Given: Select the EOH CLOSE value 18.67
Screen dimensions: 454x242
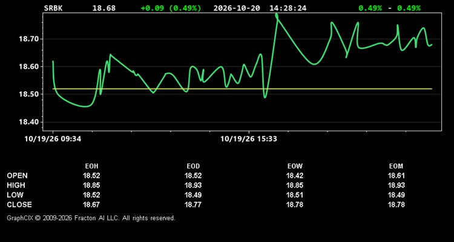Looking at the screenshot, I should click(x=91, y=204).
